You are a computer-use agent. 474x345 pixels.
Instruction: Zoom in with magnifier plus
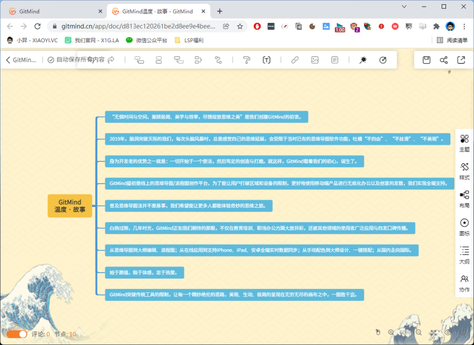pyautogui.click(x=391, y=332)
